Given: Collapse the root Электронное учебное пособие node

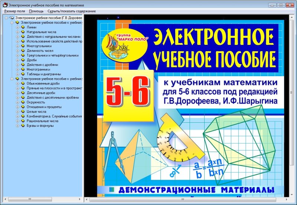Looking at the screenshot, I should click(6, 18).
